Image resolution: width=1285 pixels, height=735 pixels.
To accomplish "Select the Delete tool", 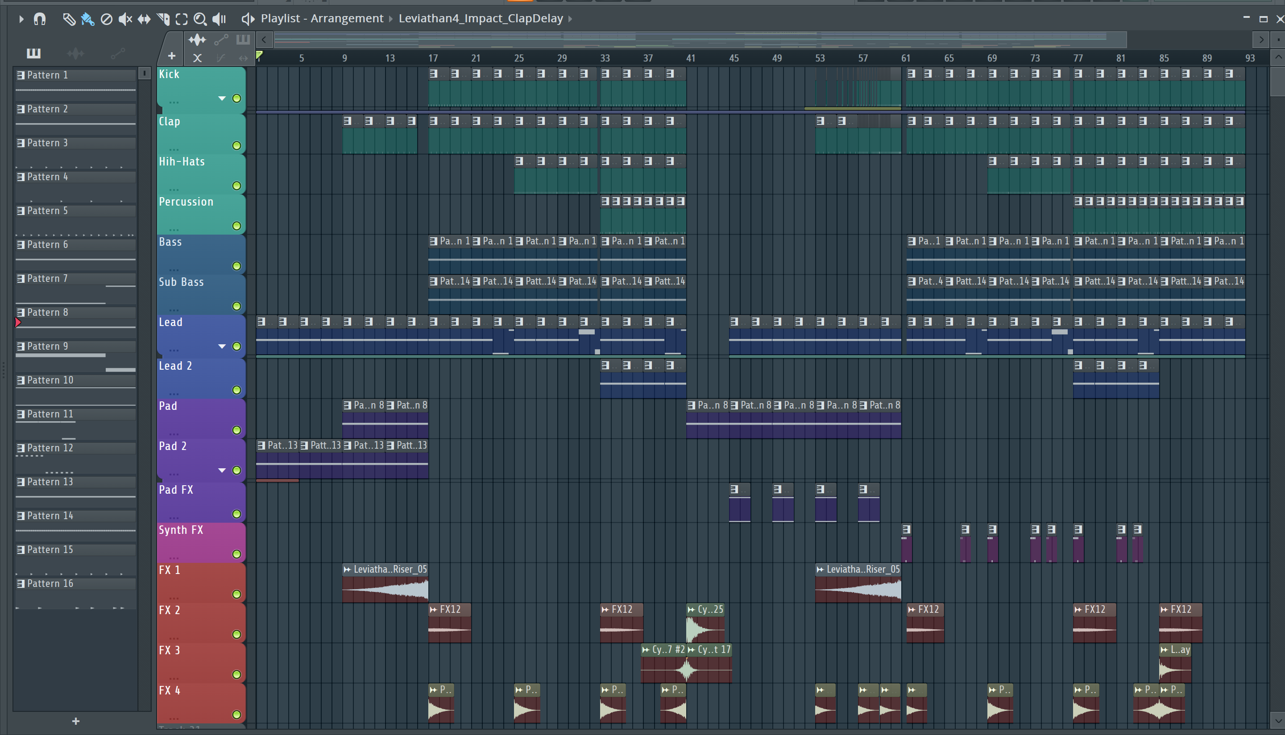I will pos(107,19).
